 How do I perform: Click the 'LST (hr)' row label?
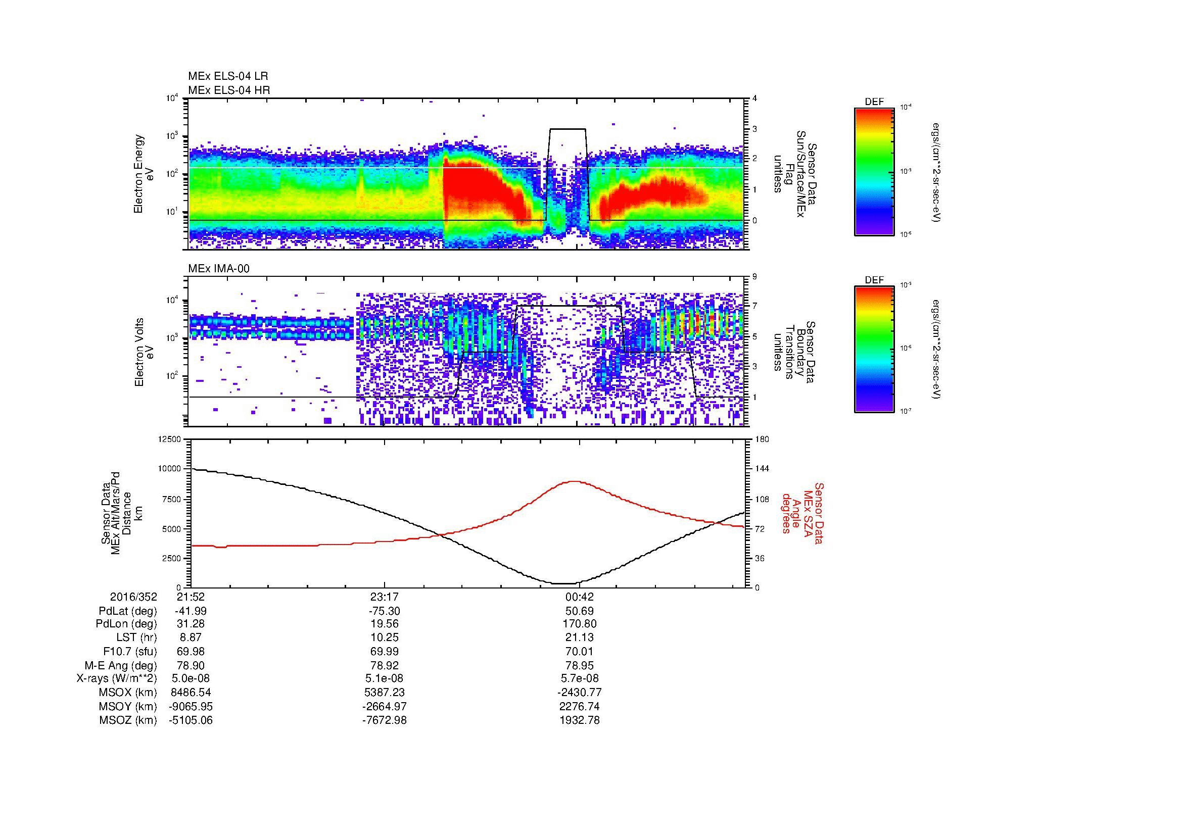coord(137,638)
